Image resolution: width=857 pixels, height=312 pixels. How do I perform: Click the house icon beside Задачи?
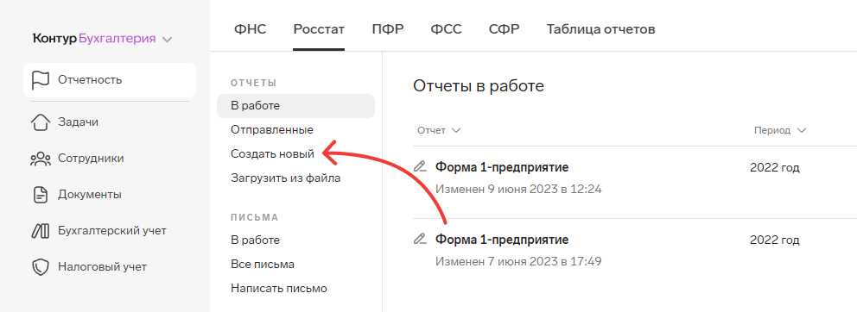click(40, 122)
